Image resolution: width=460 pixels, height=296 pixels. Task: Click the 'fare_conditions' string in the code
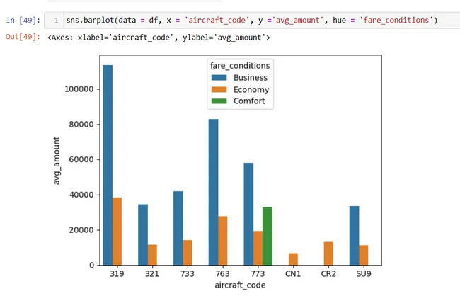click(x=396, y=21)
